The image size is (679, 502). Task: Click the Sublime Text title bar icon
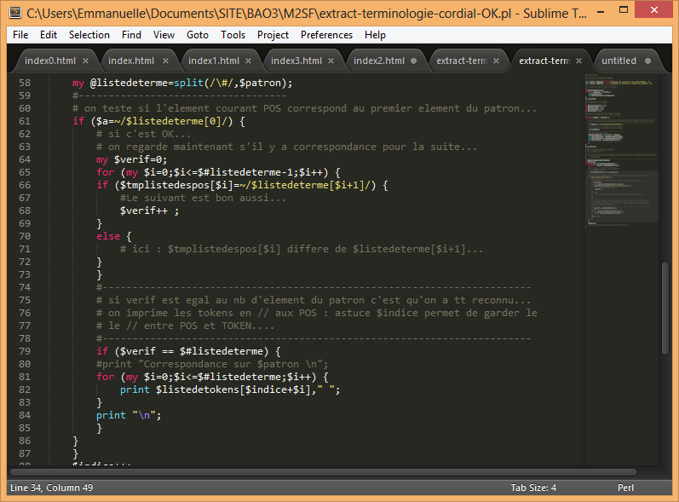(15, 13)
